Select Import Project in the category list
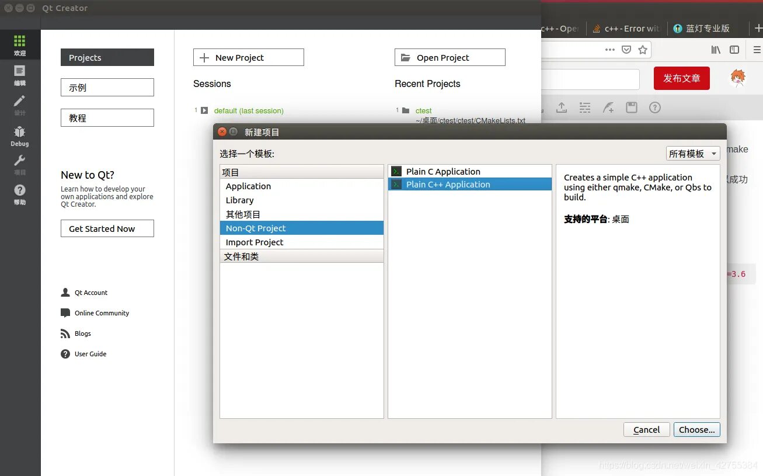 pyautogui.click(x=302, y=242)
